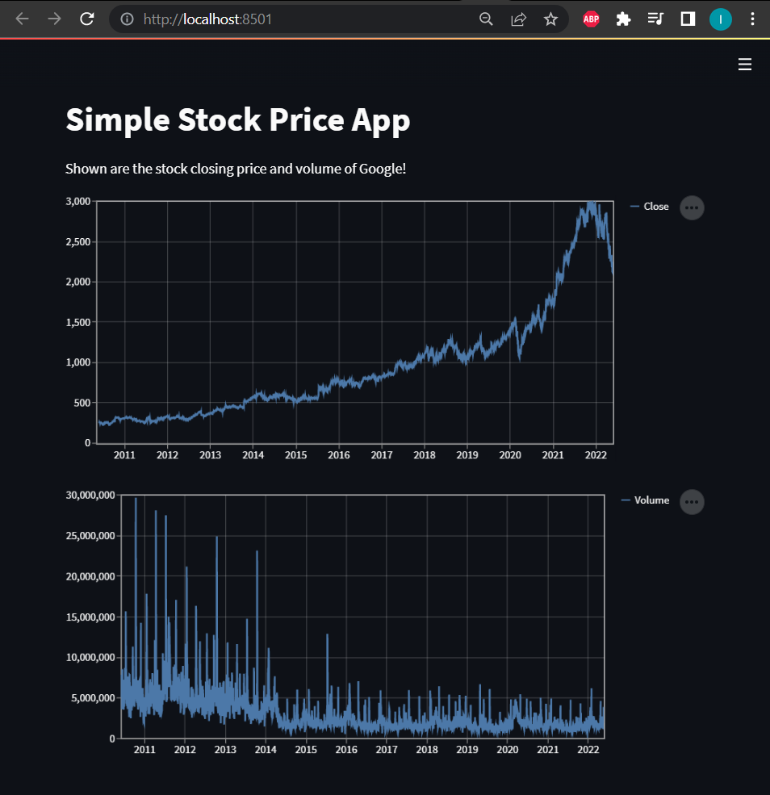Viewport: 770px width, 795px height.
Task: Click the page info icon next to the URL
Action: pos(126,19)
